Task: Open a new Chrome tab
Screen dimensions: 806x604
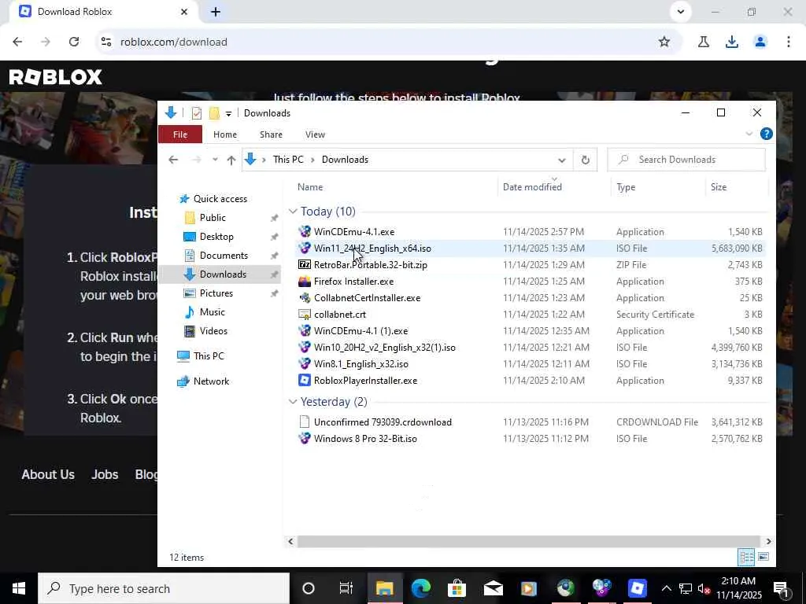Action: [216, 12]
